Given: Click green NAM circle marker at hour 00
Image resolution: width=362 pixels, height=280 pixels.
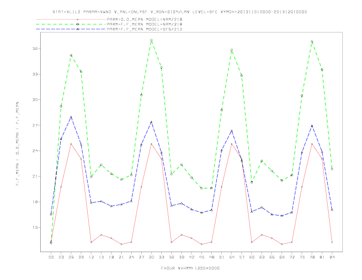Looking at the screenshot, I should click(x=51, y=243).
